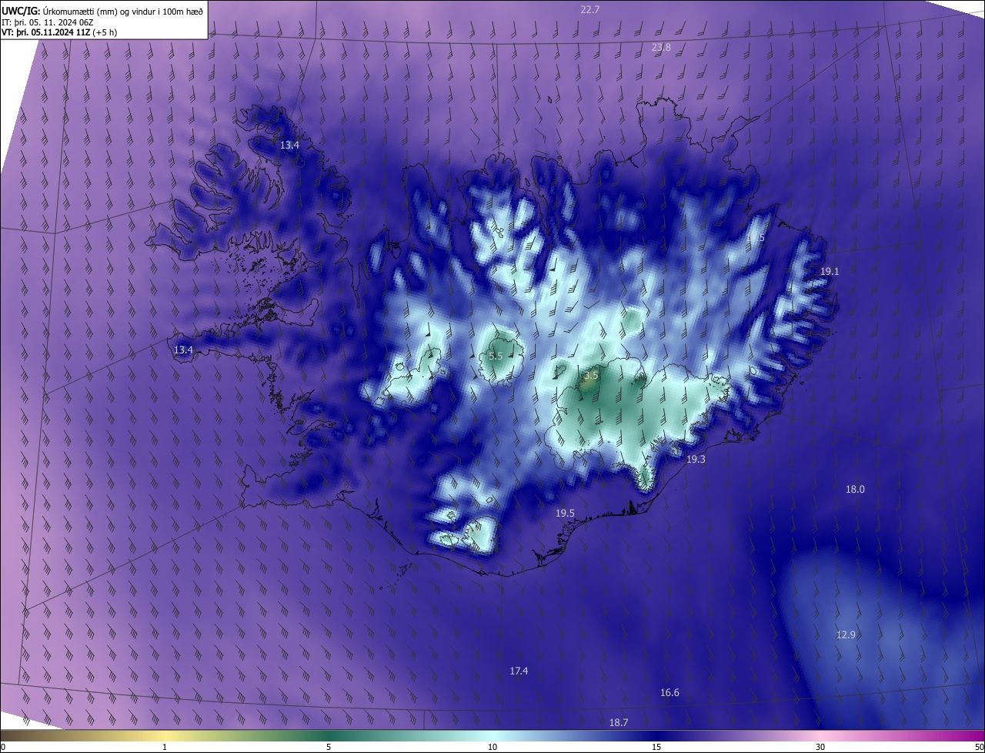Click the 18.0 value label
Viewport: 985px width, 753px height.
856,490
